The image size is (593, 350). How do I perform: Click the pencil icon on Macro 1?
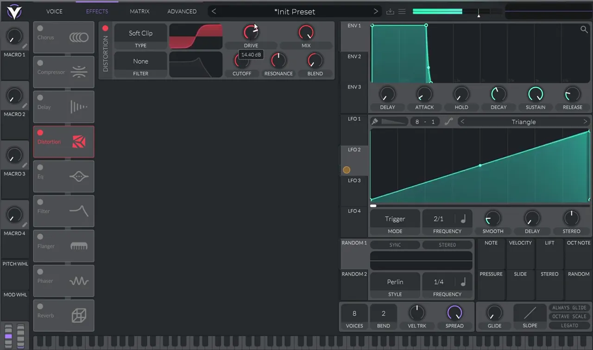[25, 46]
